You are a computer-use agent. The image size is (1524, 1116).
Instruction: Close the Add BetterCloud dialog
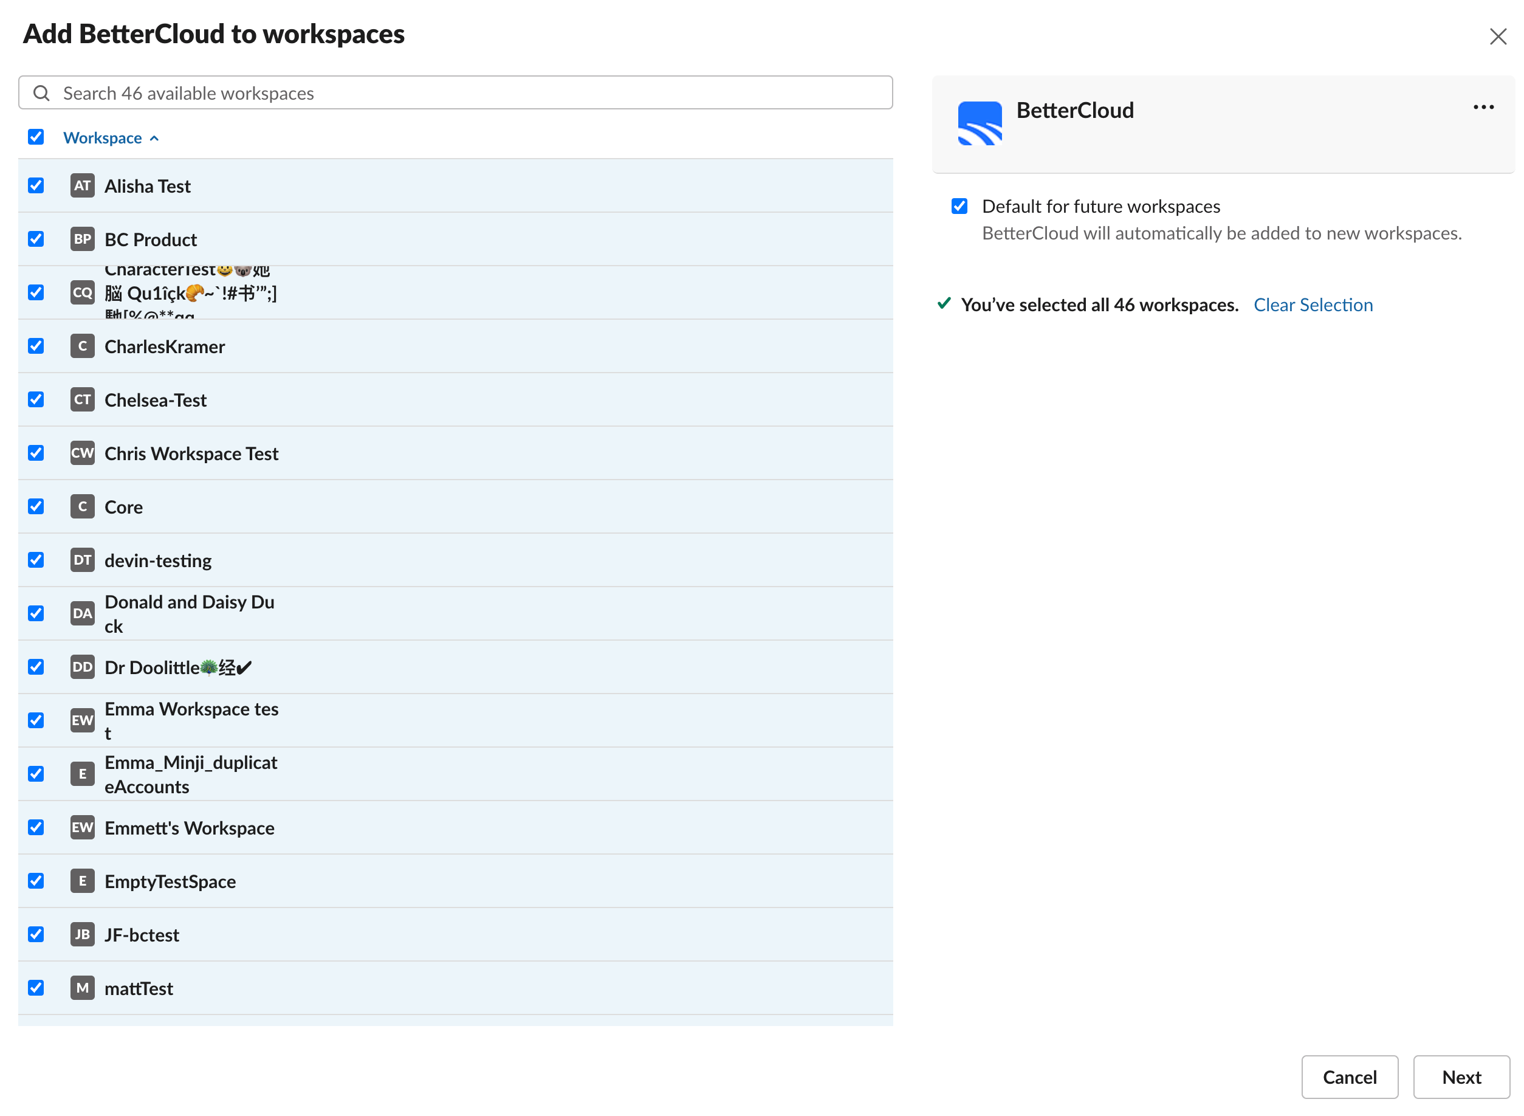(1498, 36)
